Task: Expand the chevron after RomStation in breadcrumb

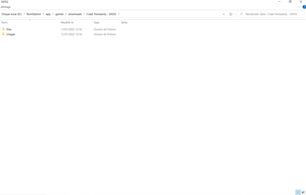Action: click(43, 14)
